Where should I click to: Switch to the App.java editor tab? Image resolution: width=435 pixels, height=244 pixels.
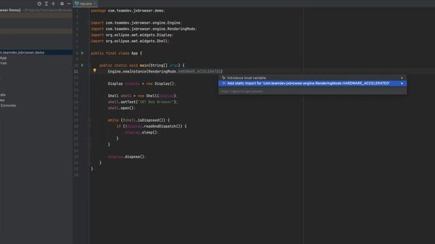(x=86, y=3)
